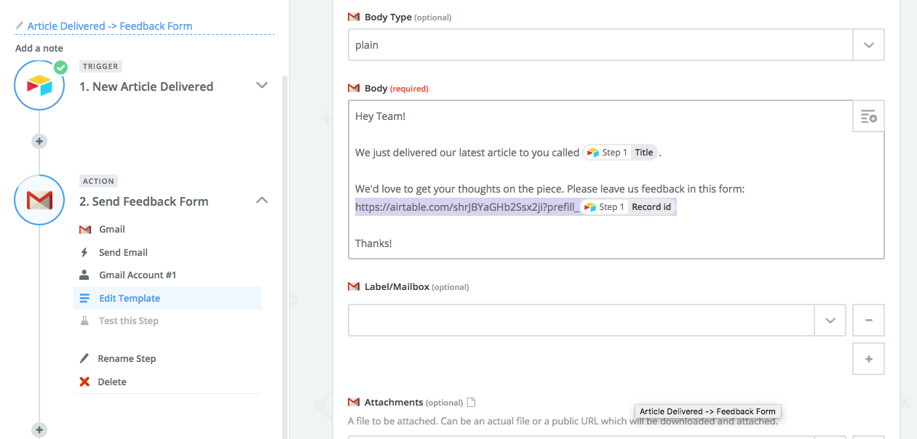The image size is (917, 439).
Task: Click Gmail icon next to Body Type label
Action: [354, 17]
